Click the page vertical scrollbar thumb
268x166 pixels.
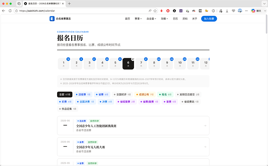click(x=266, y=24)
